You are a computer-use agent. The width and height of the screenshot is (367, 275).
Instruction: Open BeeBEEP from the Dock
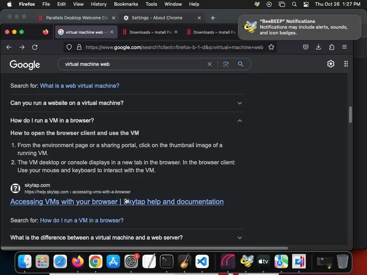246,261
